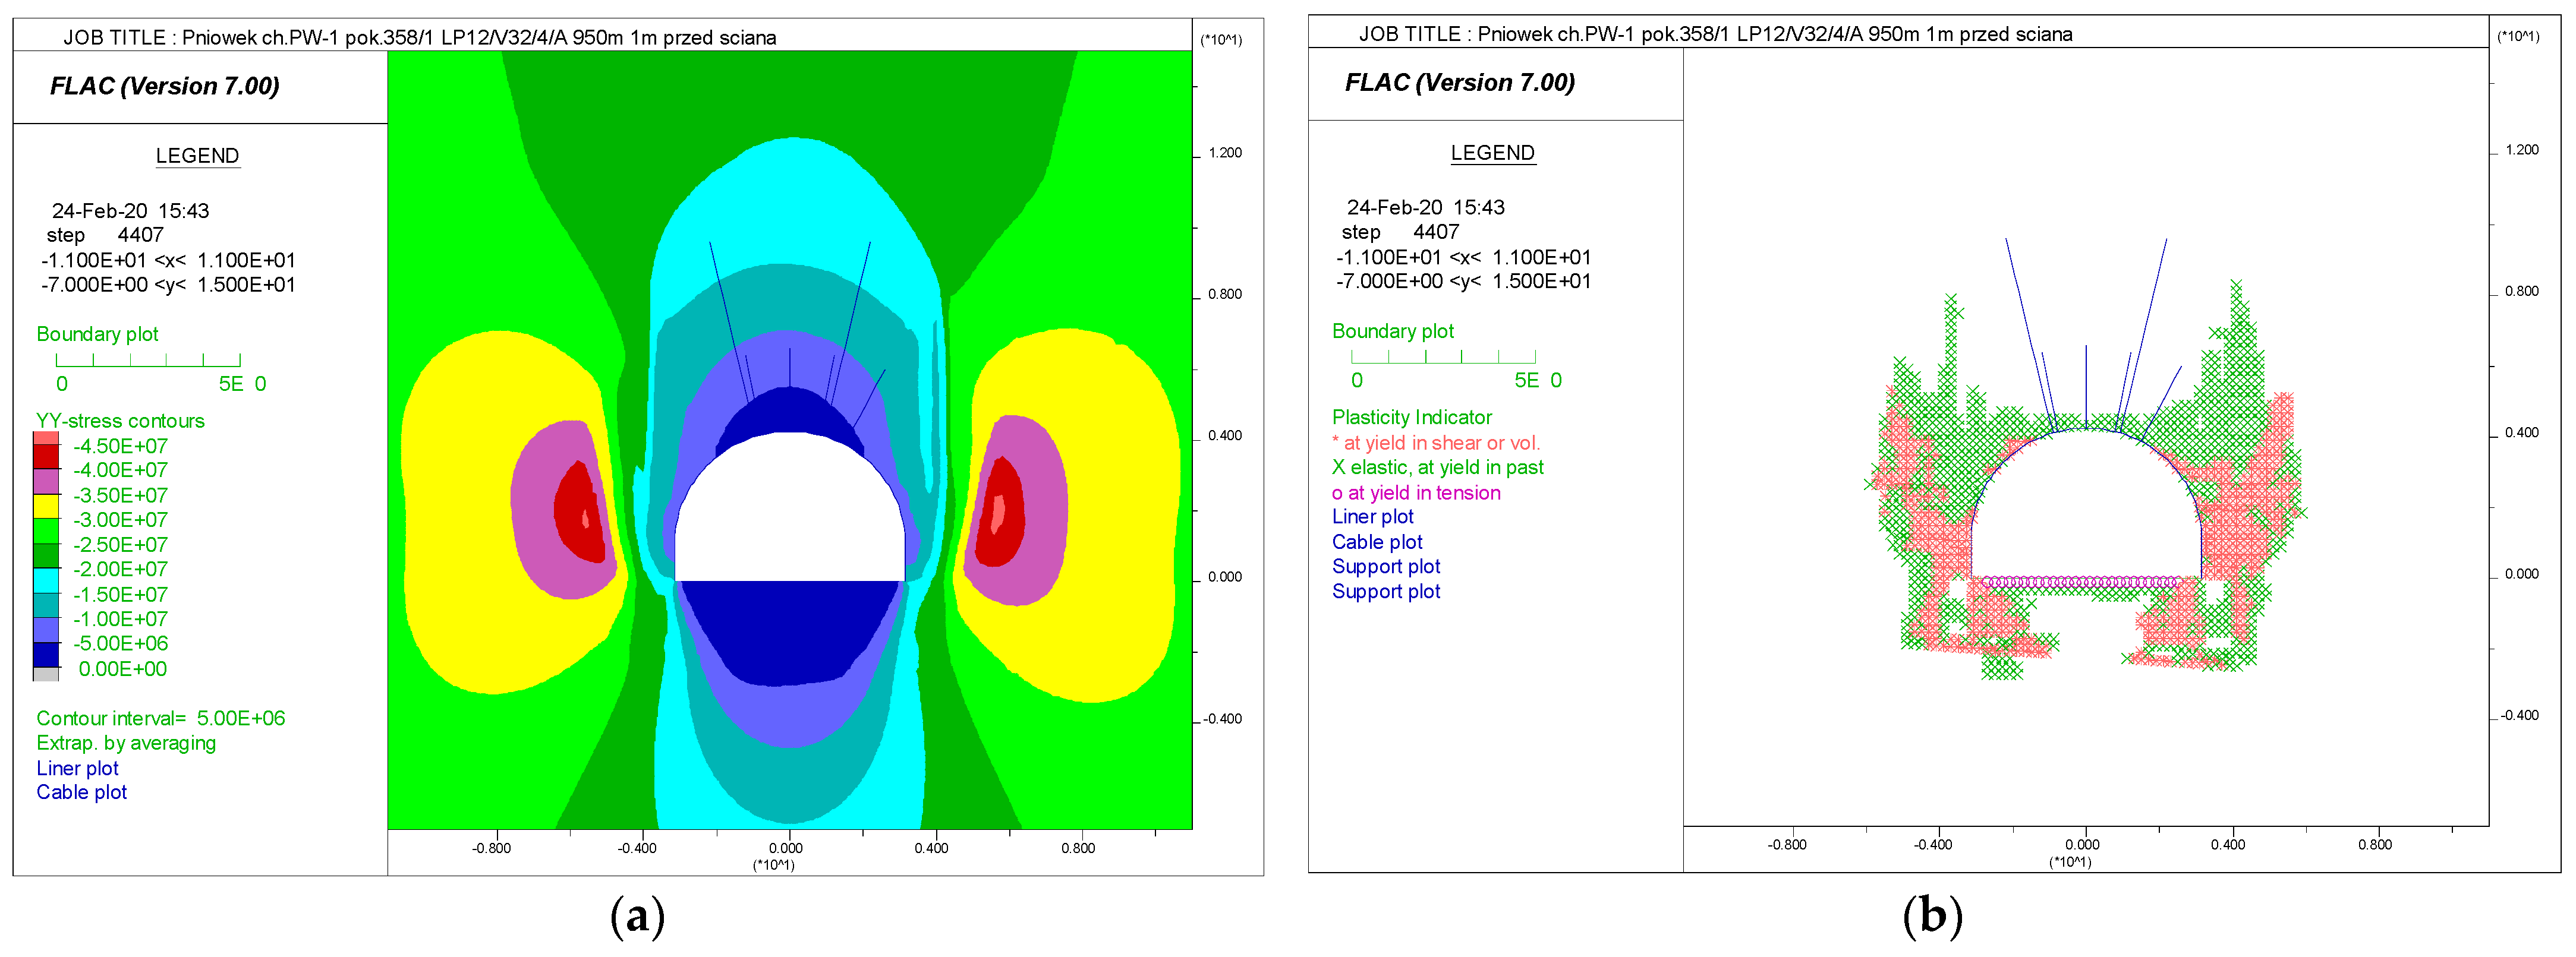Image resolution: width=2576 pixels, height=957 pixels.
Task: Select 'Contour interval= 5.00E+06' text
Action: [x=161, y=718]
